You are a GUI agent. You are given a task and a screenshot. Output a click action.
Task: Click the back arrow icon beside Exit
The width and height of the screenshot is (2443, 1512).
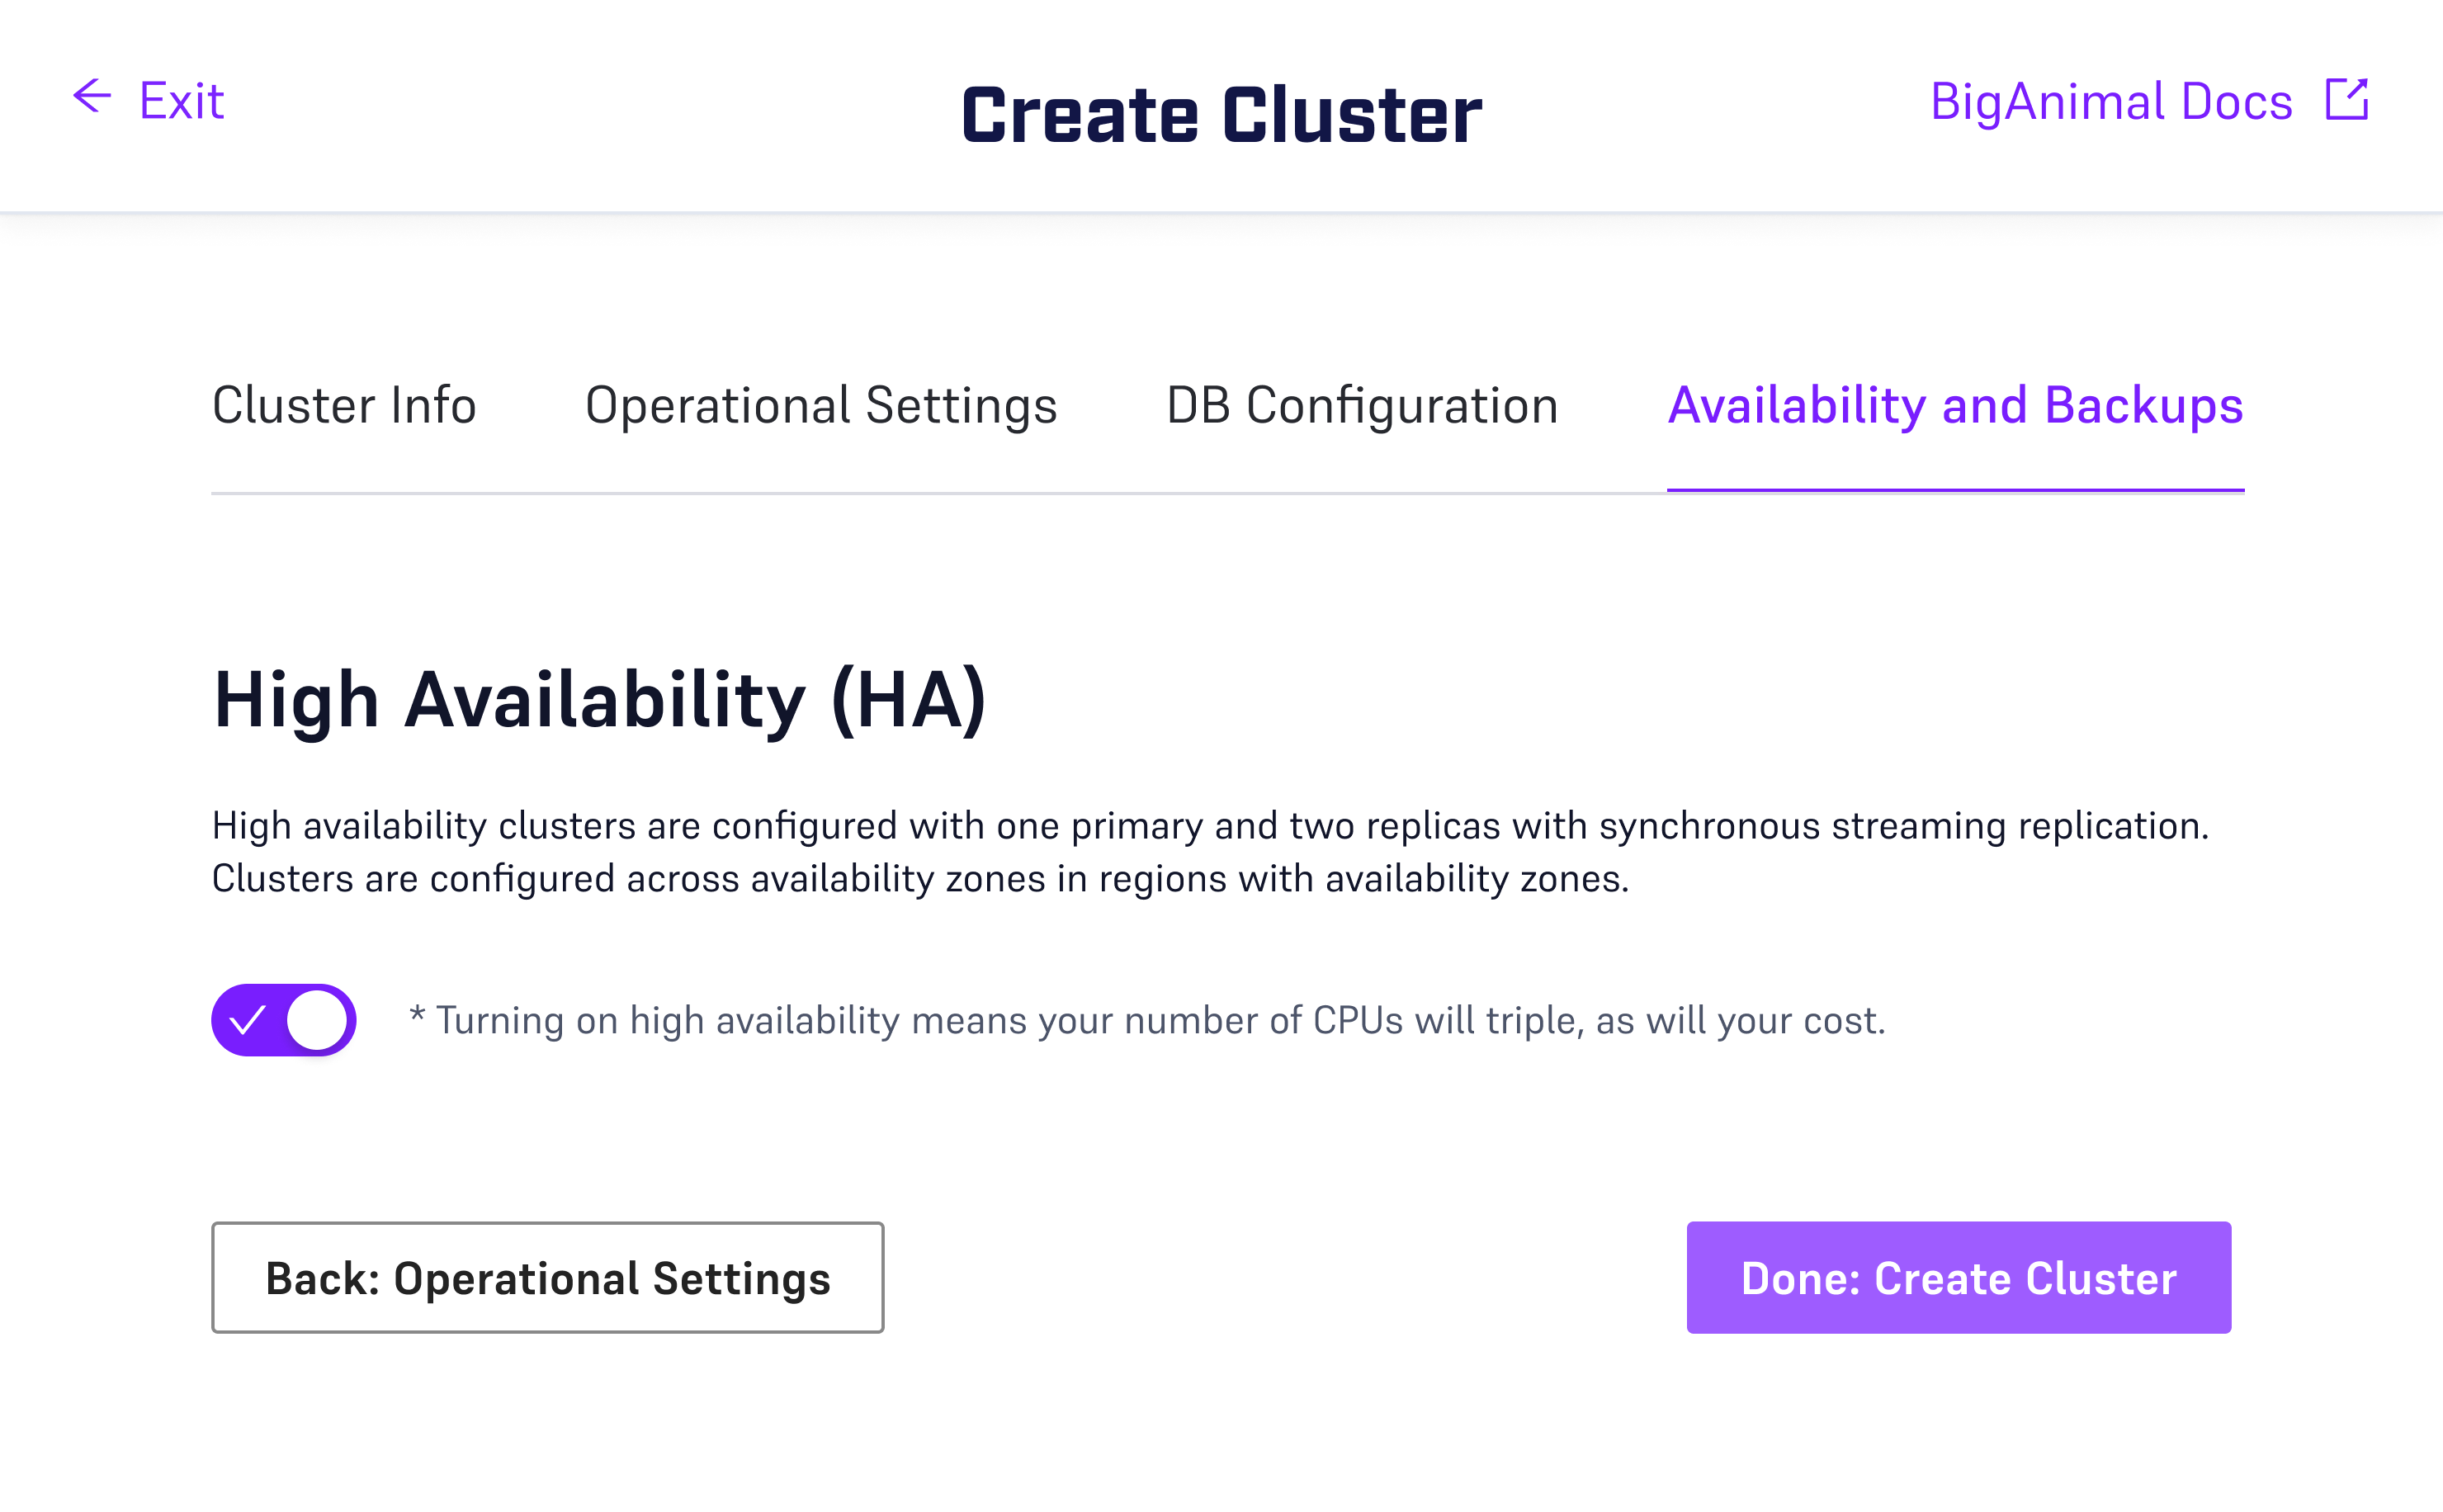click(x=92, y=97)
